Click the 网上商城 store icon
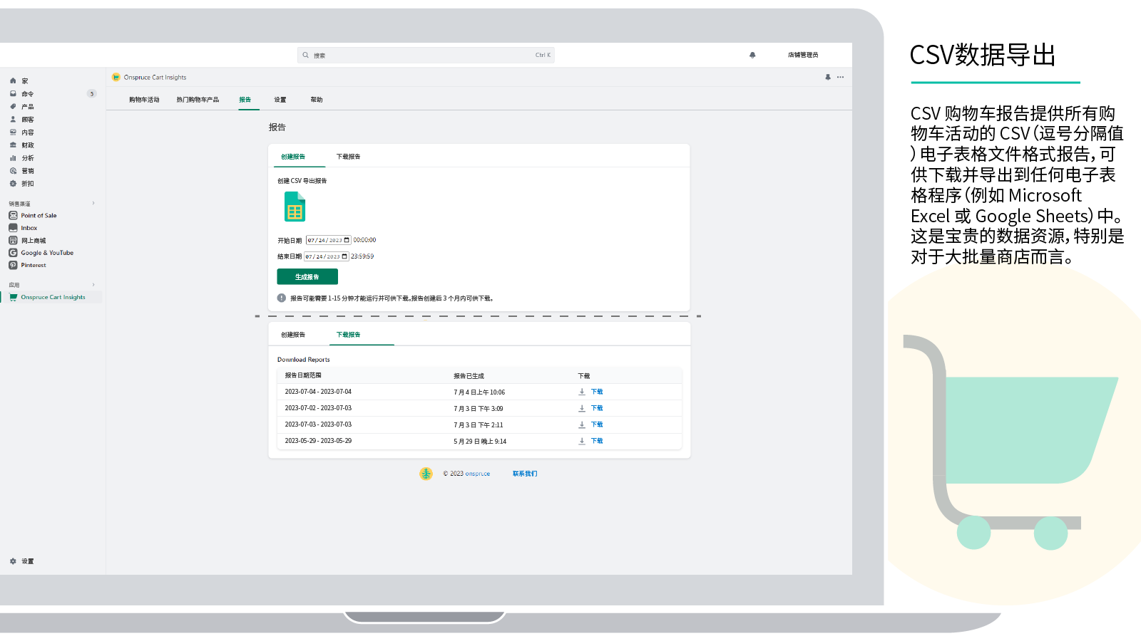The image size is (1141, 641). [x=13, y=241]
